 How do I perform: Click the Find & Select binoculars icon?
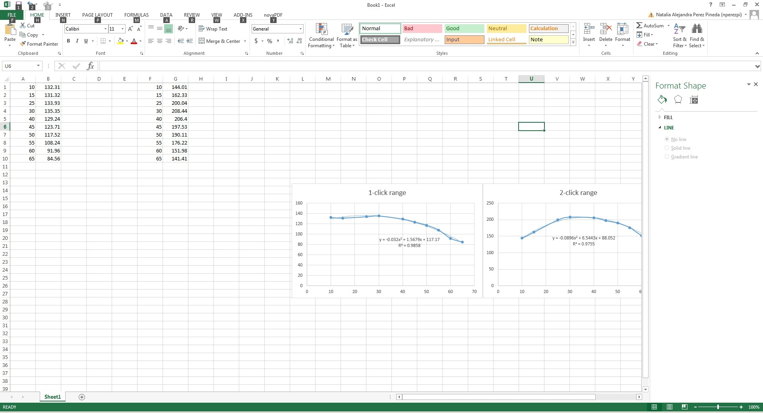pyautogui.click(x=697, y=36)
